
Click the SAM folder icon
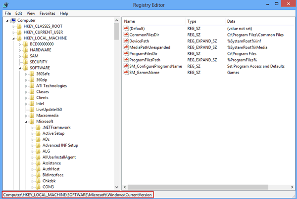point(26,56)
